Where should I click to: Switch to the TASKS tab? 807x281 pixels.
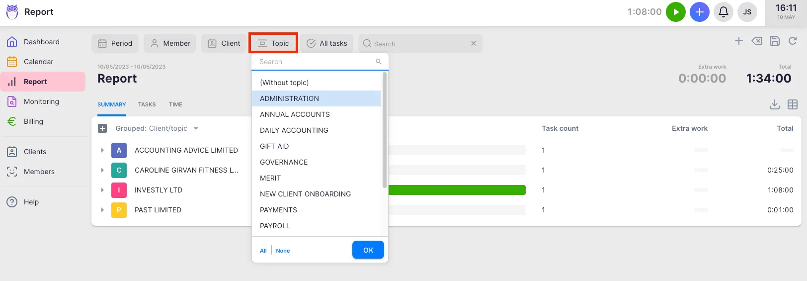[x=147, y=104]
